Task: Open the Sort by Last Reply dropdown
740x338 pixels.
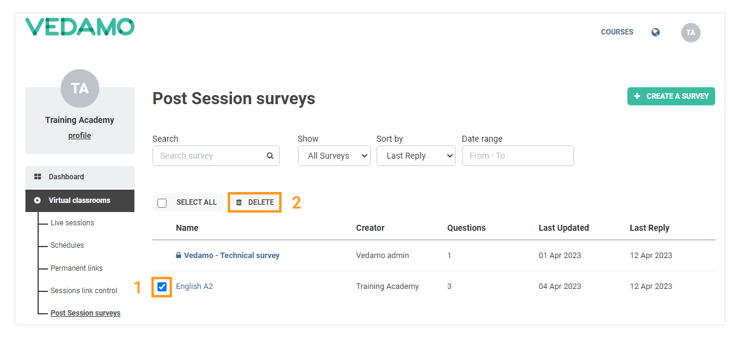Action: point(416,156)
